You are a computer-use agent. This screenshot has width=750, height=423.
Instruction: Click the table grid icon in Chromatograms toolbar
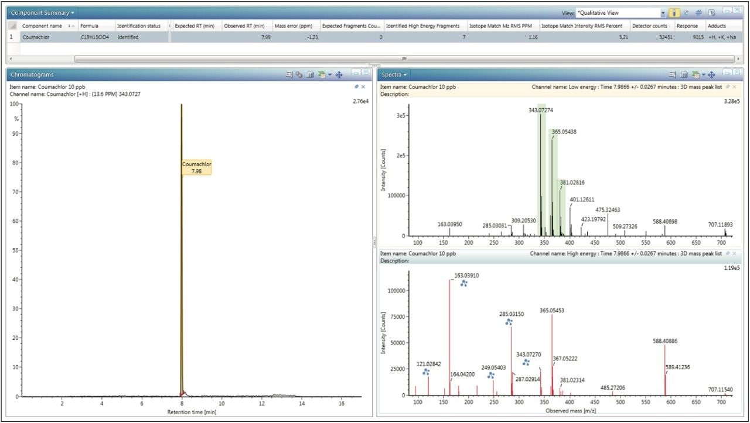(x=310, y=75)
